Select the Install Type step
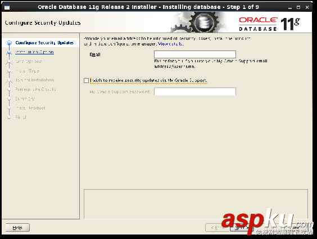 (28, 71)
